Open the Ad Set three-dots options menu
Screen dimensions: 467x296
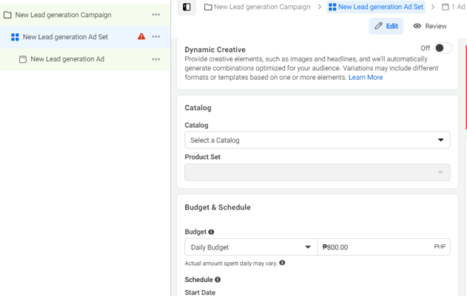(156, 36)
